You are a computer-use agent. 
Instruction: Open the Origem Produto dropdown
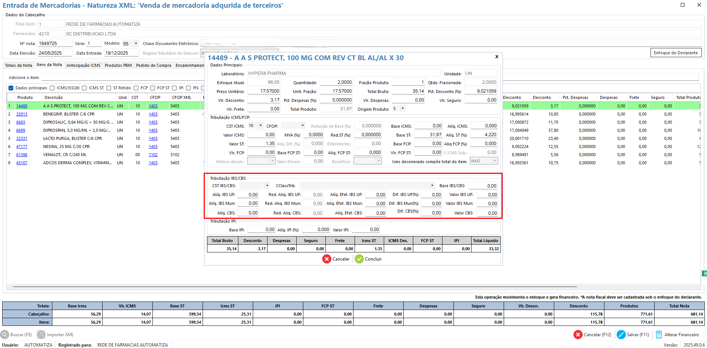403,109
